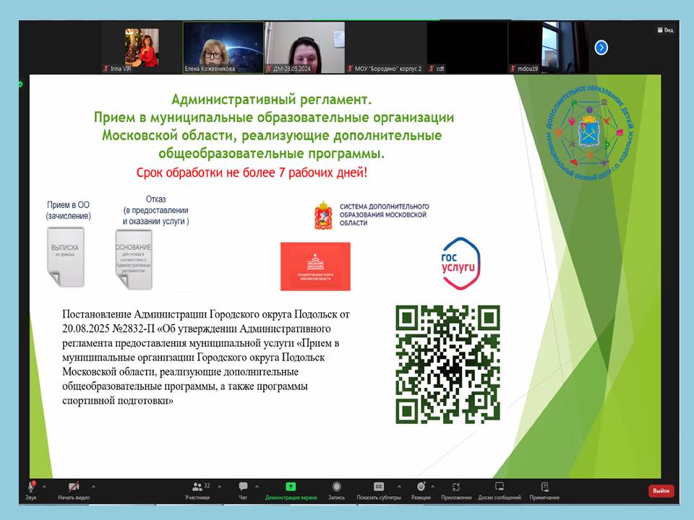
Task: Open Доски сообщений whiteboards
Action: point(499,487)
